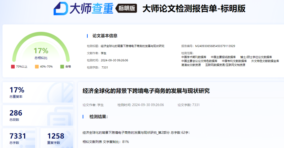Click 互联网数据资源/互联网文档资源 entry

click(225, 65)
